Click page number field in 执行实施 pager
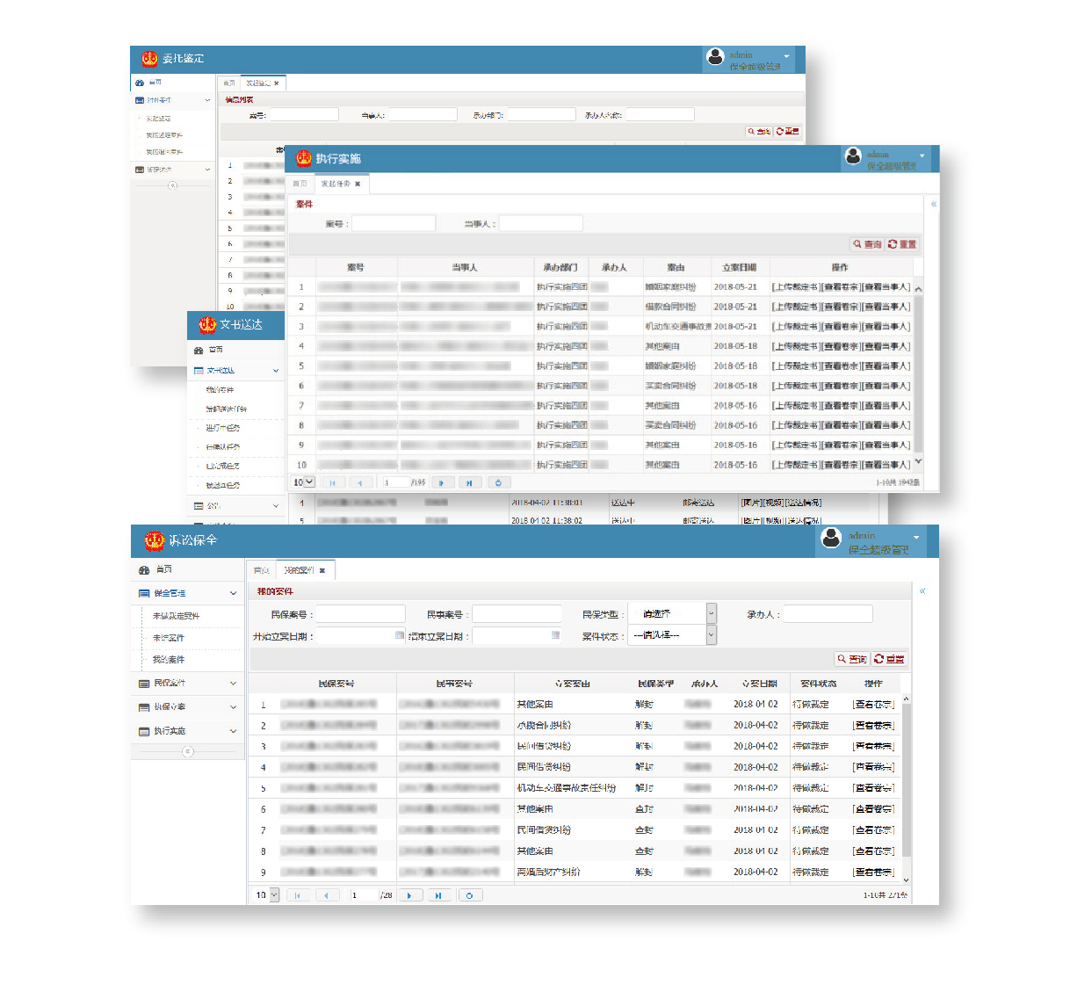Viewport: 1070px width, 992px height. 395,482
